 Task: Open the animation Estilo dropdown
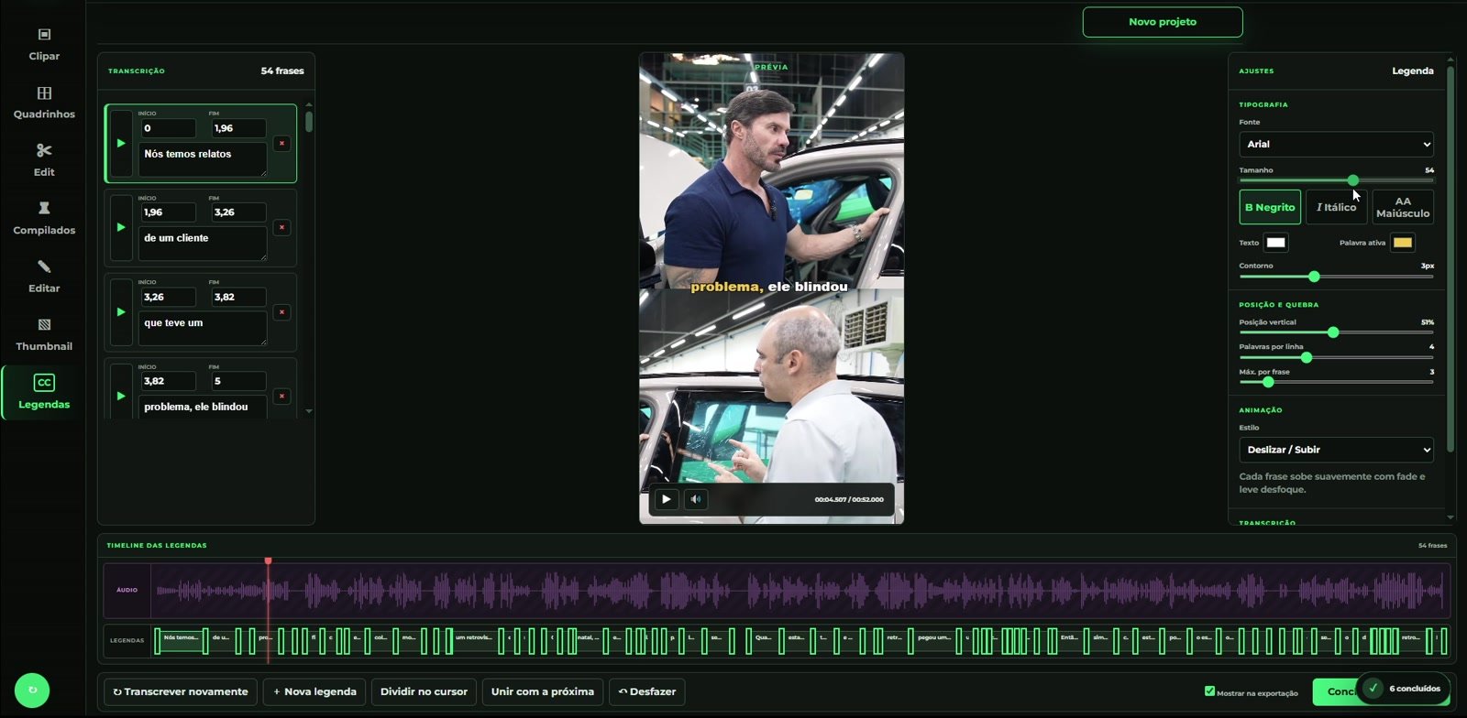(1336, 450)
